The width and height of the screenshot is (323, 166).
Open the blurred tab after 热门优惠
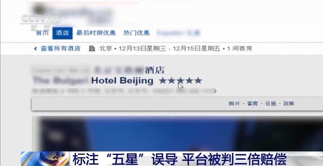coord(179,33)
